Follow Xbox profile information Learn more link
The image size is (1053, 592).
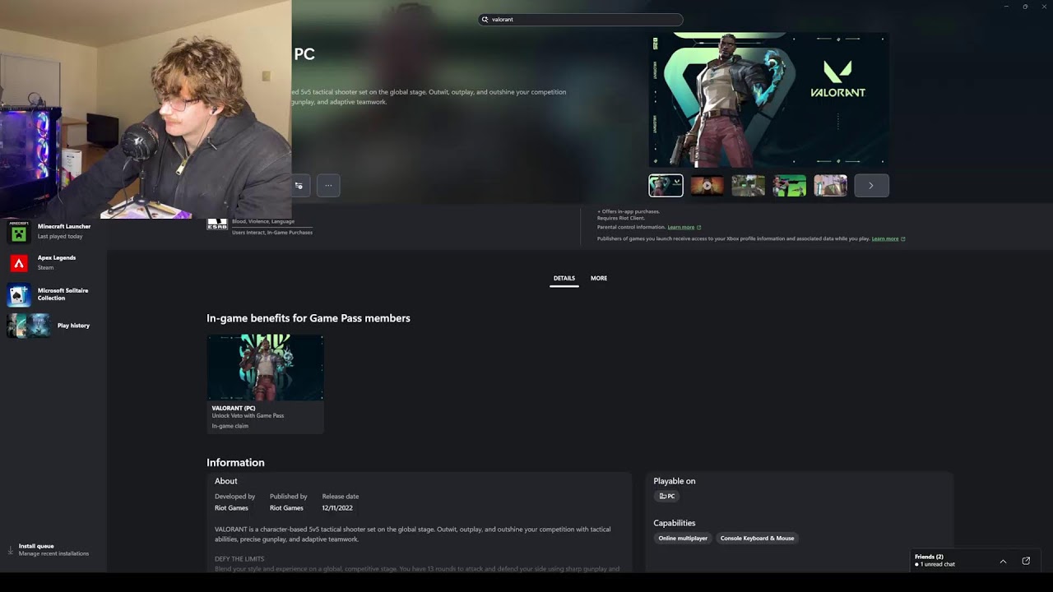point(885,238)
